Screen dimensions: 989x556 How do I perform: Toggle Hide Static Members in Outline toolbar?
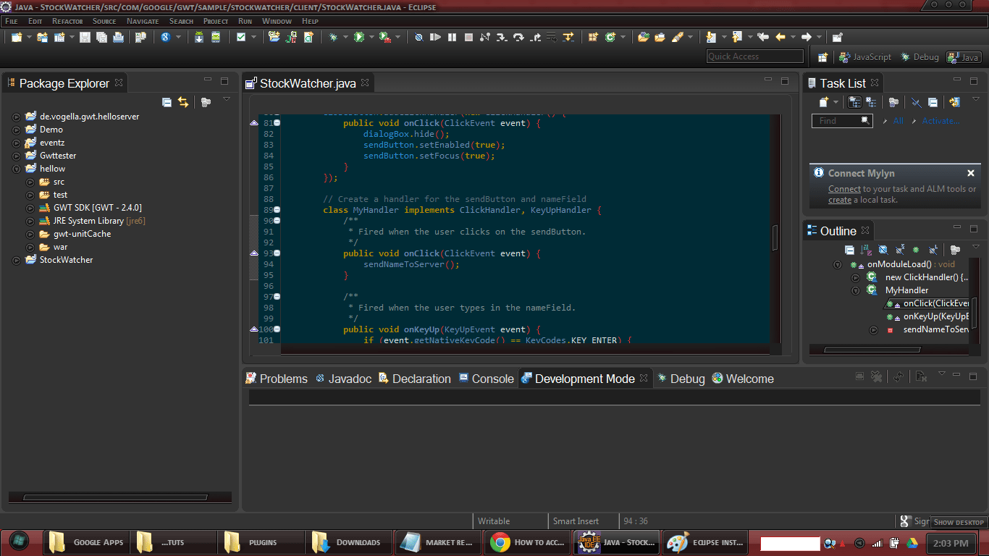(x=899, y=250)
